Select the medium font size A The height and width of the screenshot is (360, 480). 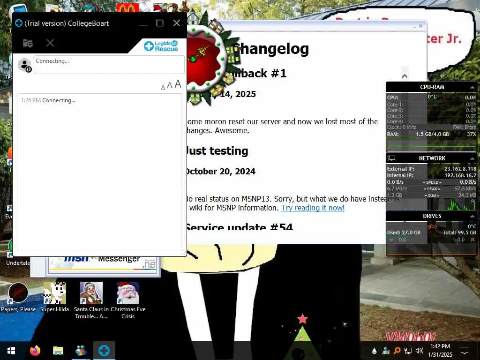pos(170,85)
